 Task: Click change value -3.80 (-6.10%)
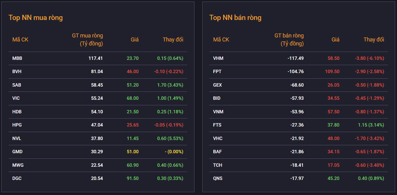tap(369, 58)
